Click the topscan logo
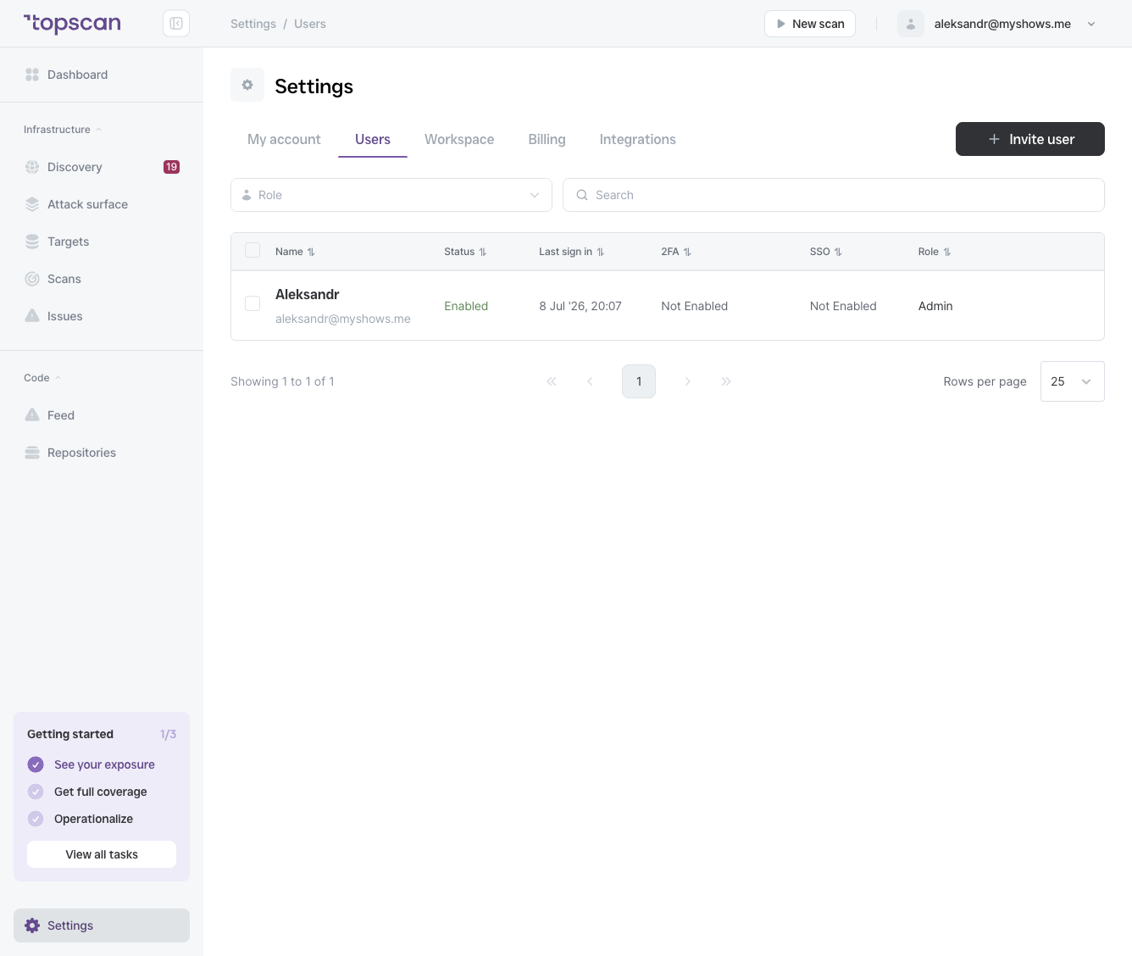Screen dimensions: 1132x956 72,24
